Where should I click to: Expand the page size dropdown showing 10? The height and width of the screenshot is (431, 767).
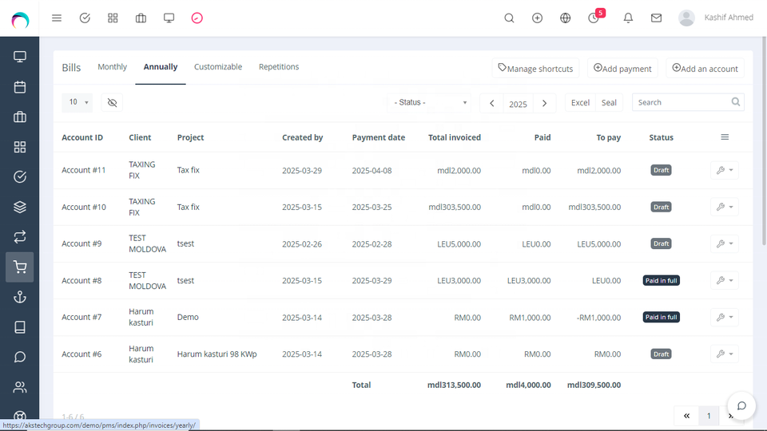77,102
